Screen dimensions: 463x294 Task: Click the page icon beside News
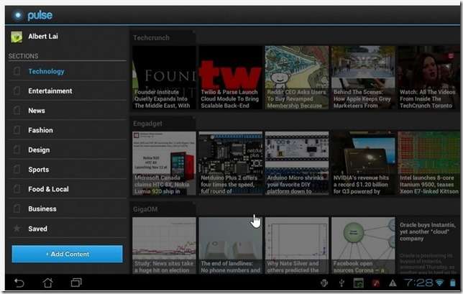pyautogui.click(x=17, y=111)
